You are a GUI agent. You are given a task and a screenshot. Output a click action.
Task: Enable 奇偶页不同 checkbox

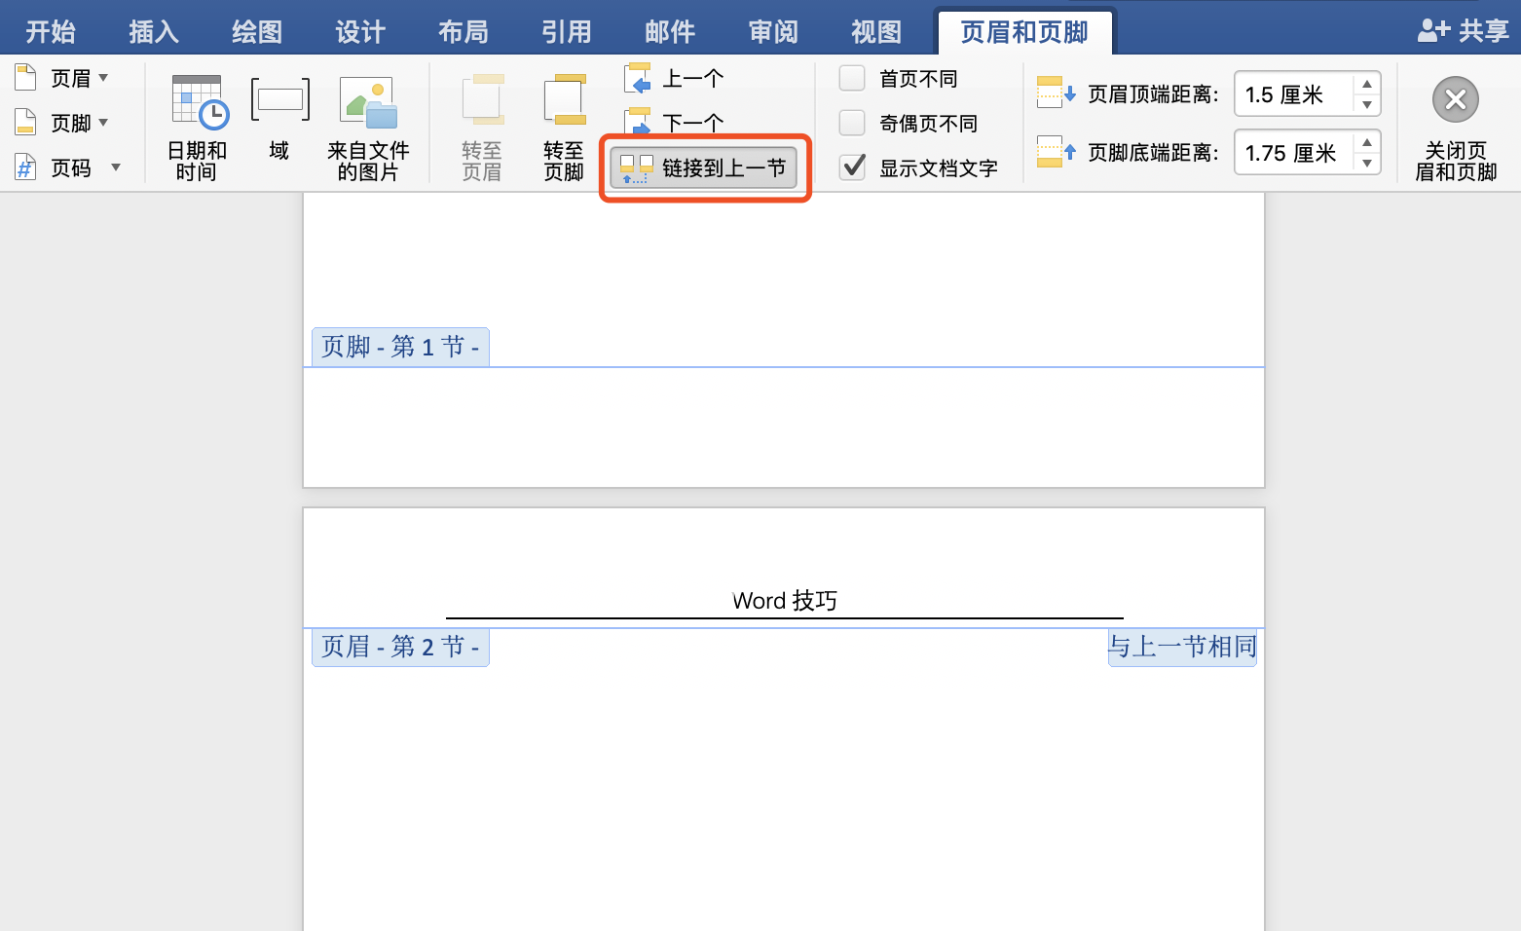[852, 123]
